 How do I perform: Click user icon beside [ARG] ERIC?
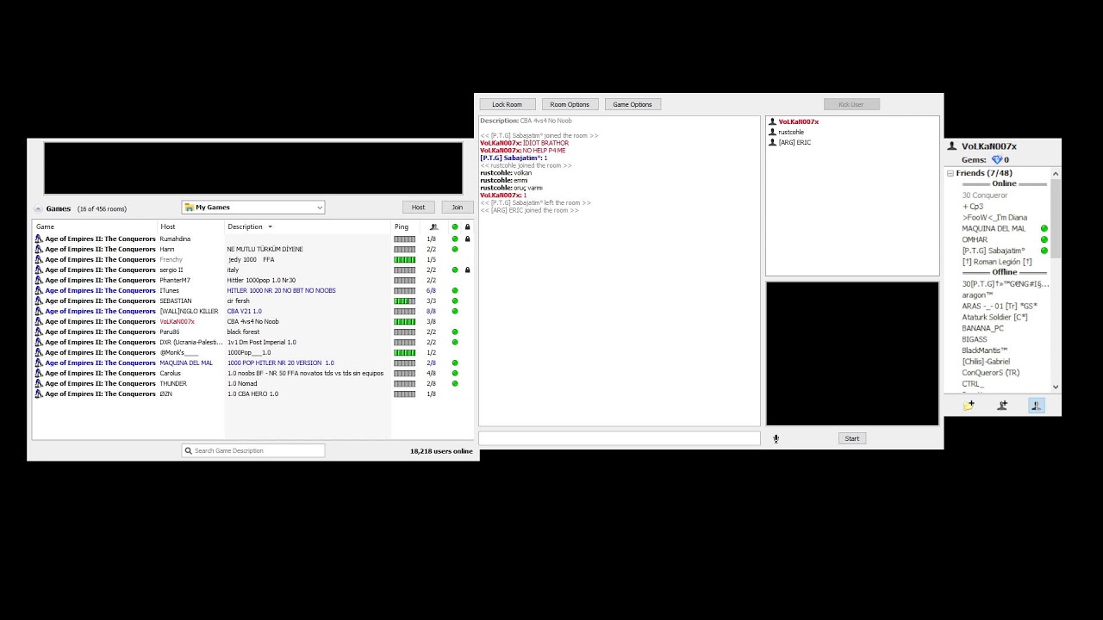click(773, 142)
